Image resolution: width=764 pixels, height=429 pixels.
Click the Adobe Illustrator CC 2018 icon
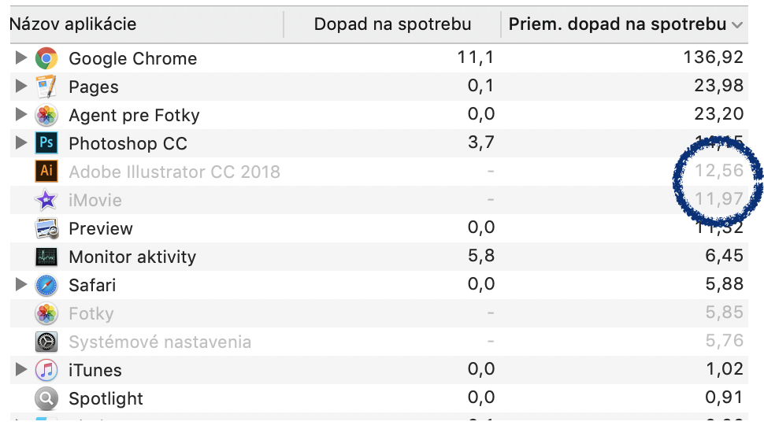pos(46,172)
